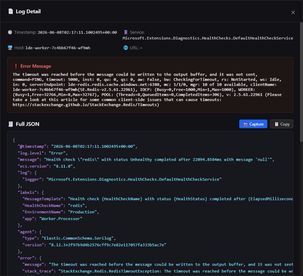Screen dimensions: 303x276
Task: Click the computer icon beside Host
Action: (10, 48)
